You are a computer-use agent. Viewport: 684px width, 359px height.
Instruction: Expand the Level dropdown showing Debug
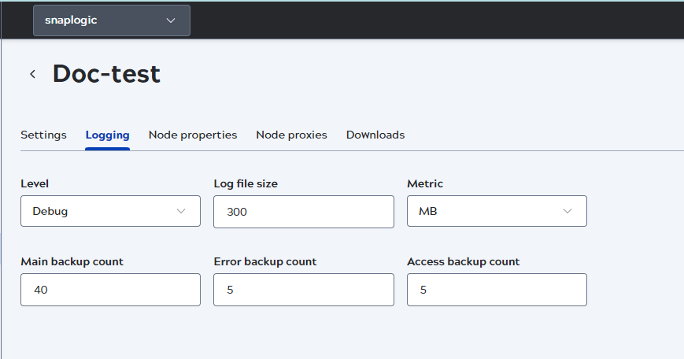(110, 211)
